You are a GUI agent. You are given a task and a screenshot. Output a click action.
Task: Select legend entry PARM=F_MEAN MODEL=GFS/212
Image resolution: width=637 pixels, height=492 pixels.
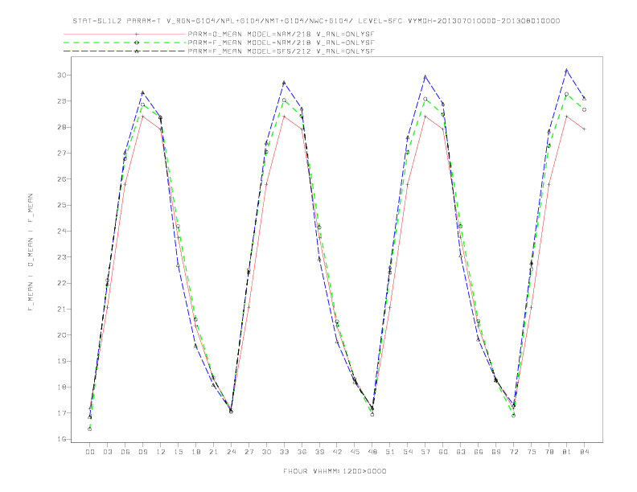pyautogui.click(x=281, y=51)
